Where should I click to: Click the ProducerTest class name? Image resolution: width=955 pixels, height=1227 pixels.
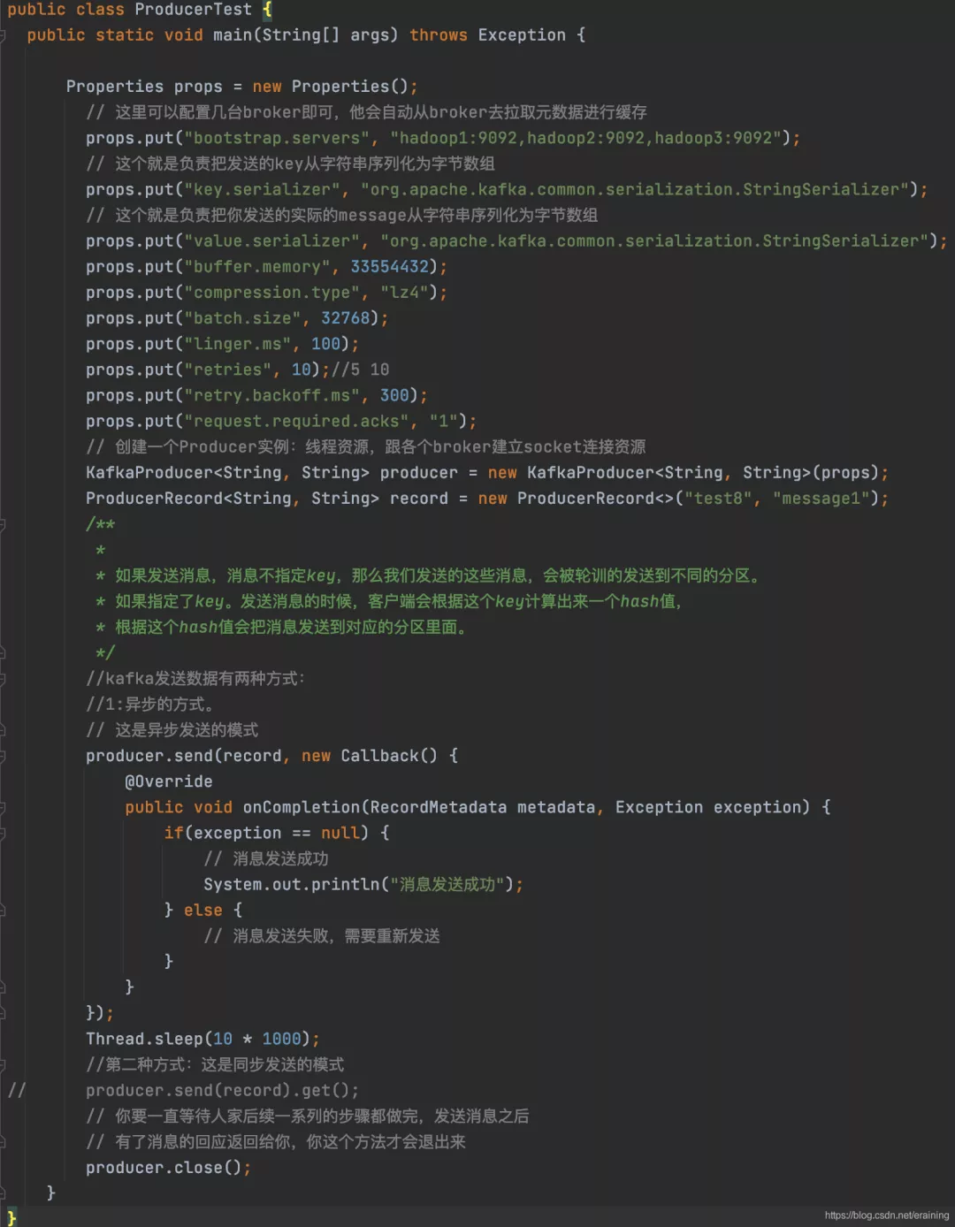193,10
